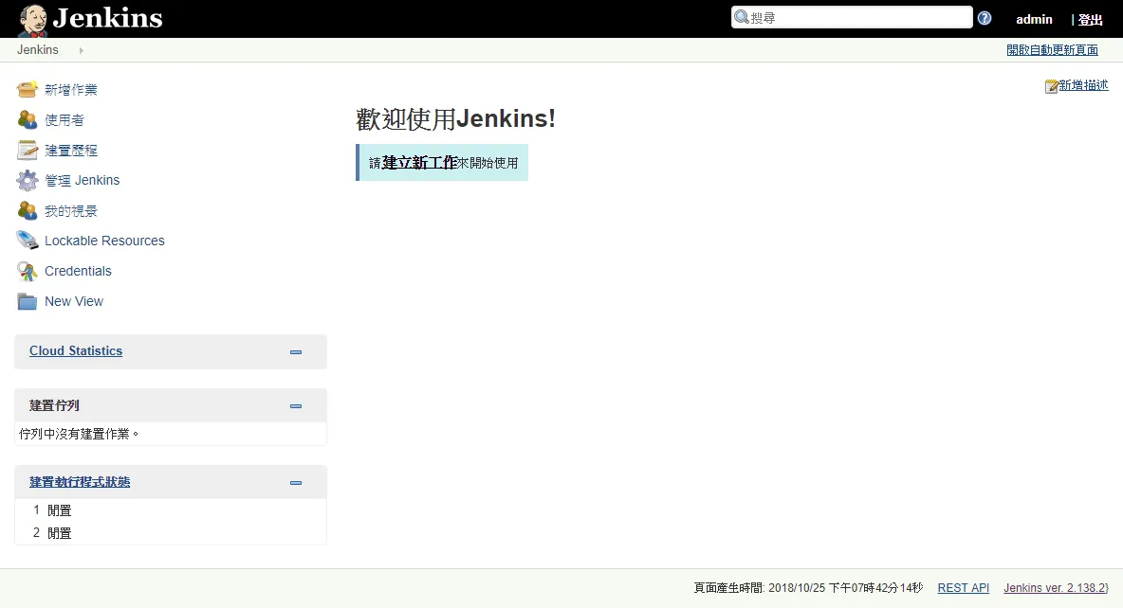Click the blue help question mark icon
The height and width of the screenshot is (608, 1123).
(x=984, y=17)
